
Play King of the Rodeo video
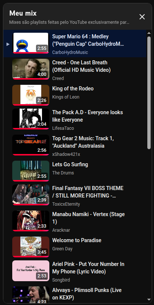pos(73,89)
